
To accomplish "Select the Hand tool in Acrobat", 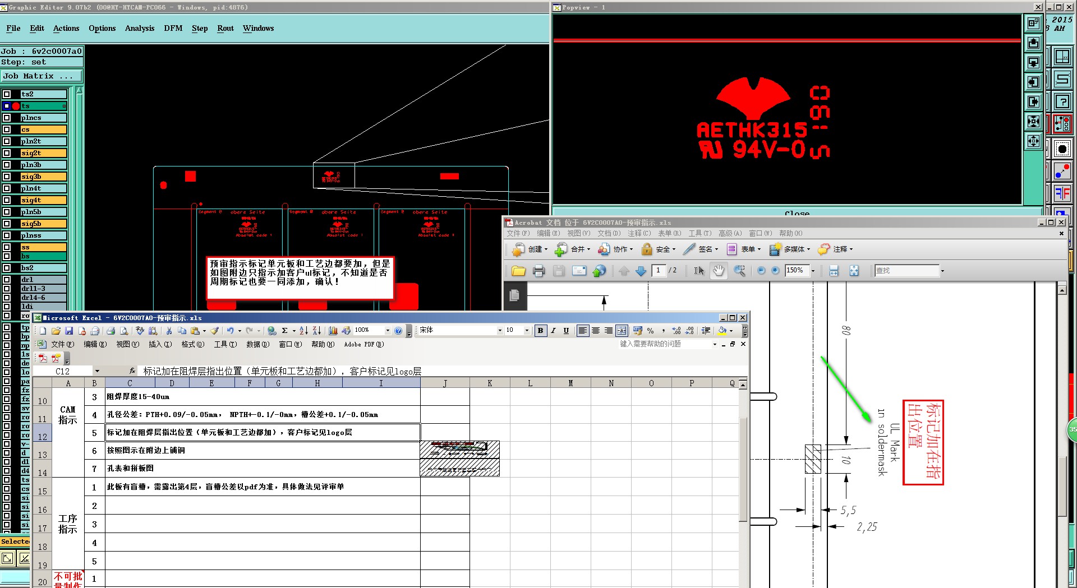I will 719,271.
